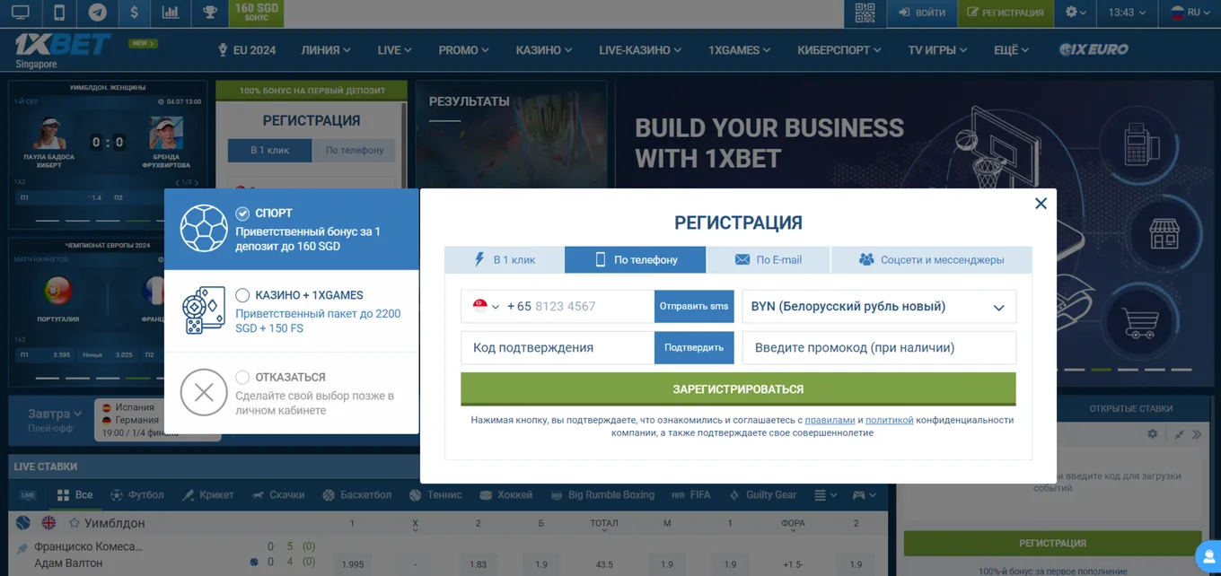The image size is (1221, 576).
Task: Click the green Зарегистрироваться button
Action: [738, 389]
